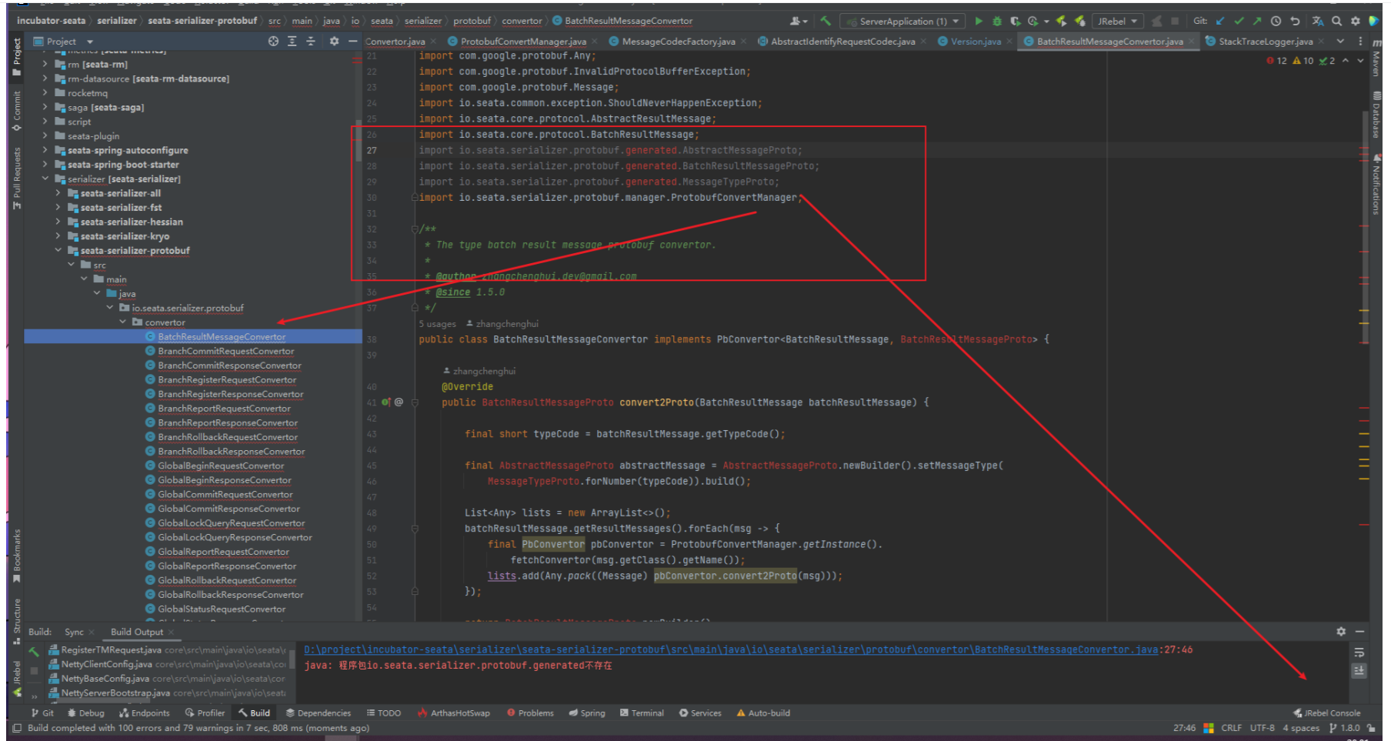This screenshot has width=1391, height=741.
Task: Close the BatchResultMessageConvertor.java tab
Action: point(1192,42)
